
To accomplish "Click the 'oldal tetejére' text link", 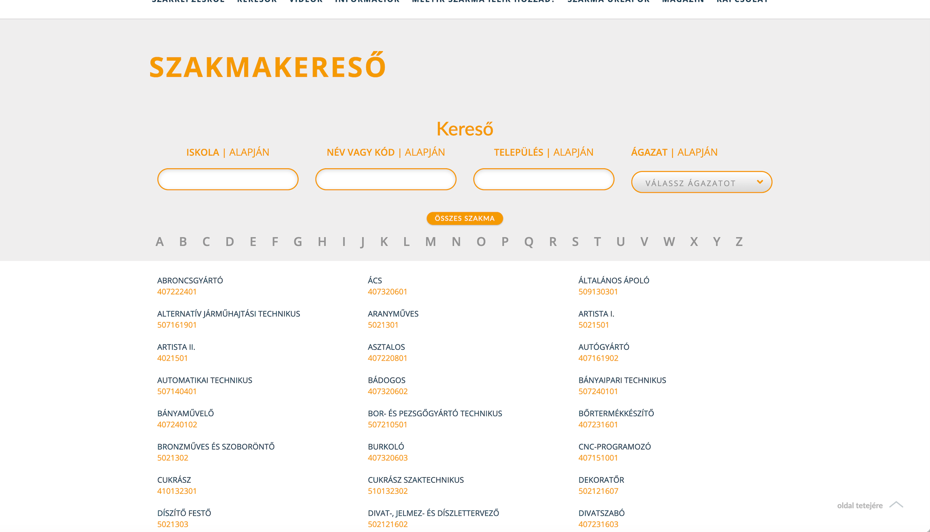I will 860,506.
